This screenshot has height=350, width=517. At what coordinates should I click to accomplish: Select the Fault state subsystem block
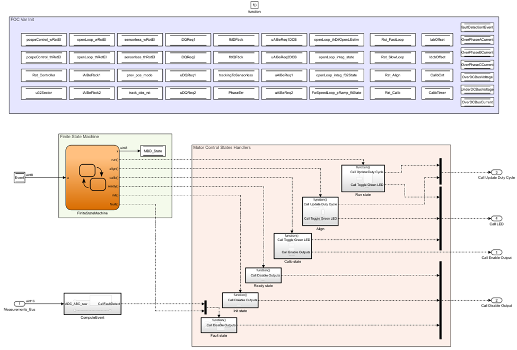tap(218, 325)
